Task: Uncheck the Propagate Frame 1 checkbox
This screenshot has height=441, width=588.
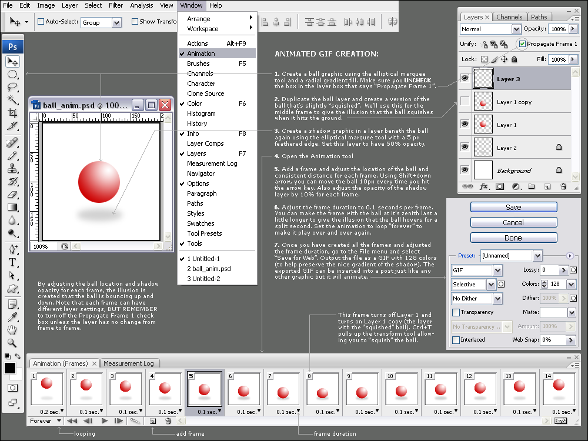Action: tap(522, 44)
